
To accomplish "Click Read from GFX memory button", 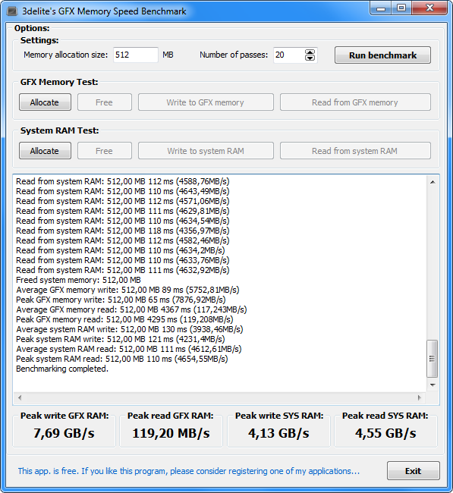I will coord(355,102).
